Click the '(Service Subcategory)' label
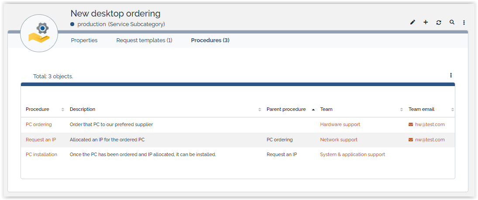 coord(136,24)
